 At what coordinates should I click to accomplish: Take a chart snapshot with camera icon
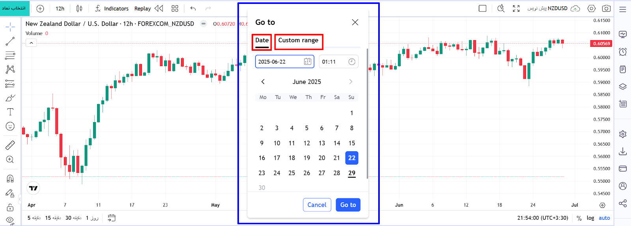tap(607, 8)
